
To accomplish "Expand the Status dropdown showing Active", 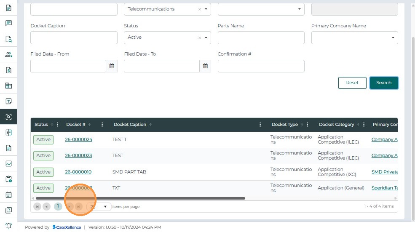I will 206,37.
